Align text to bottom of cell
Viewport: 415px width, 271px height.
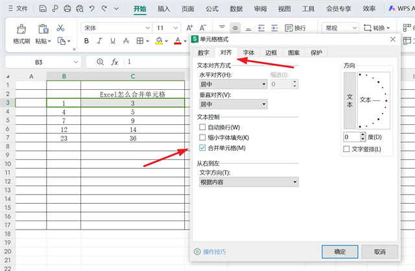pos(248,28)
